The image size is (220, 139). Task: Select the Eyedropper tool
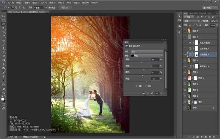(x=4, y=36)
